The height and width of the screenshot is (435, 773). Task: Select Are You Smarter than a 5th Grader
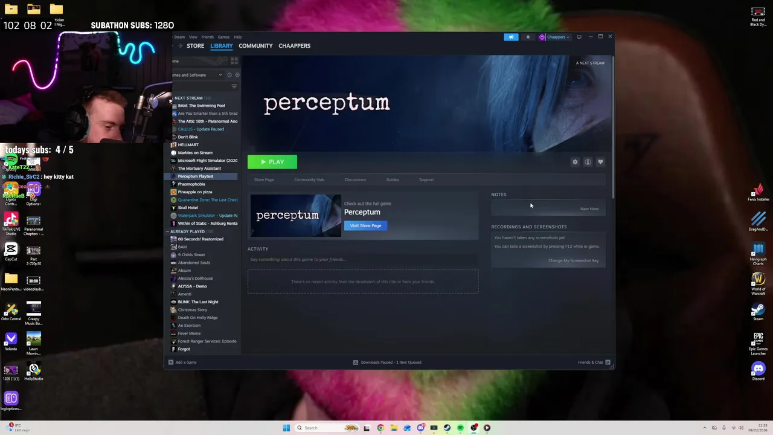[204, 114]
